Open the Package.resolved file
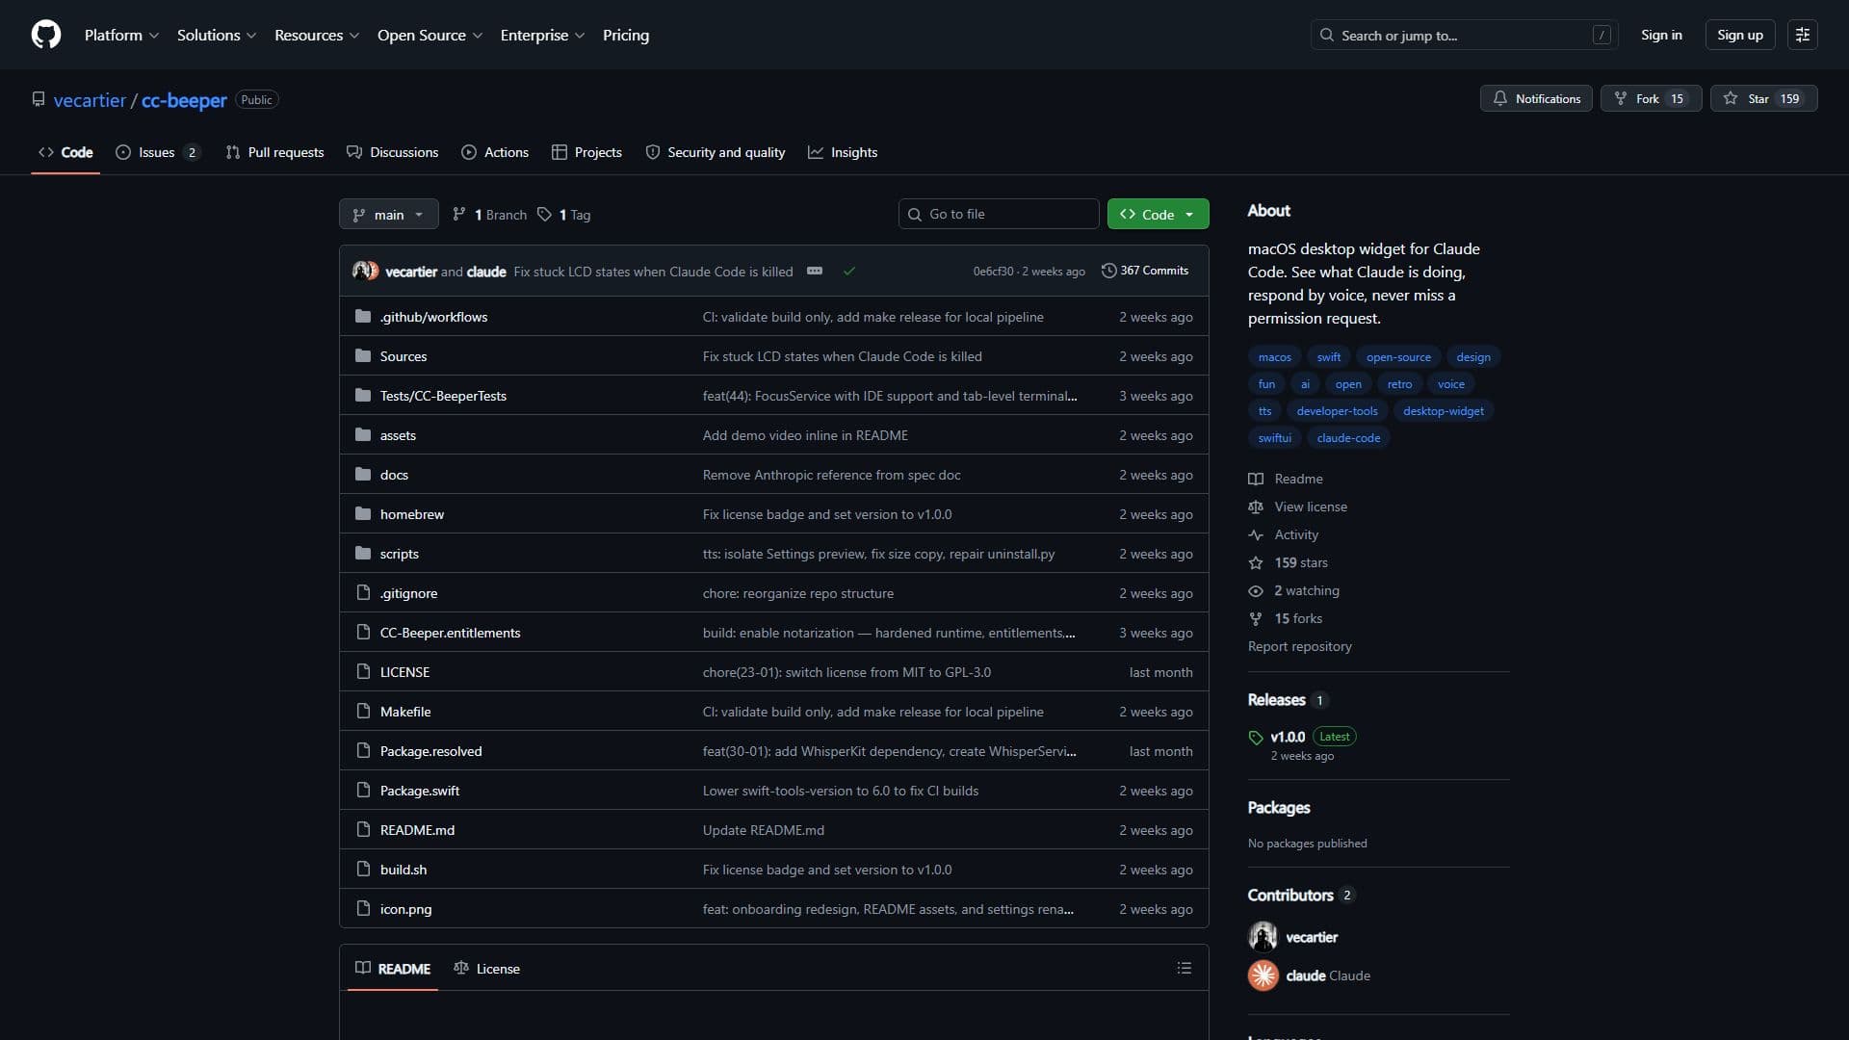The width and height of the screenshot is (1849, 1040). pos(430,751)
